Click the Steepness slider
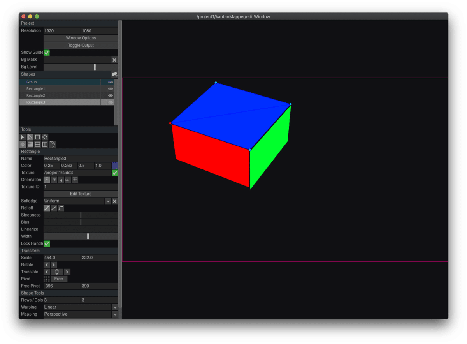This screenshot has height=344, width=467. [81, 215]
